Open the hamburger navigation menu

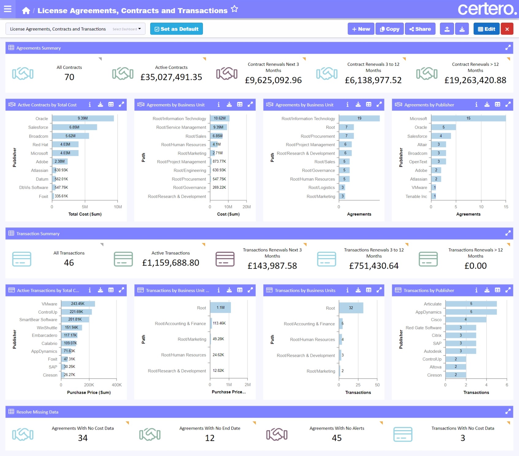click(8, 9)
